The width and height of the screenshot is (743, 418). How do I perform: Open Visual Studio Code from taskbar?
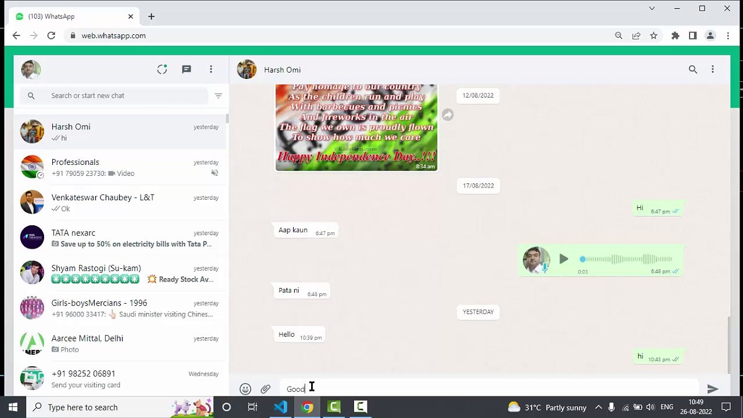[280, 407]
